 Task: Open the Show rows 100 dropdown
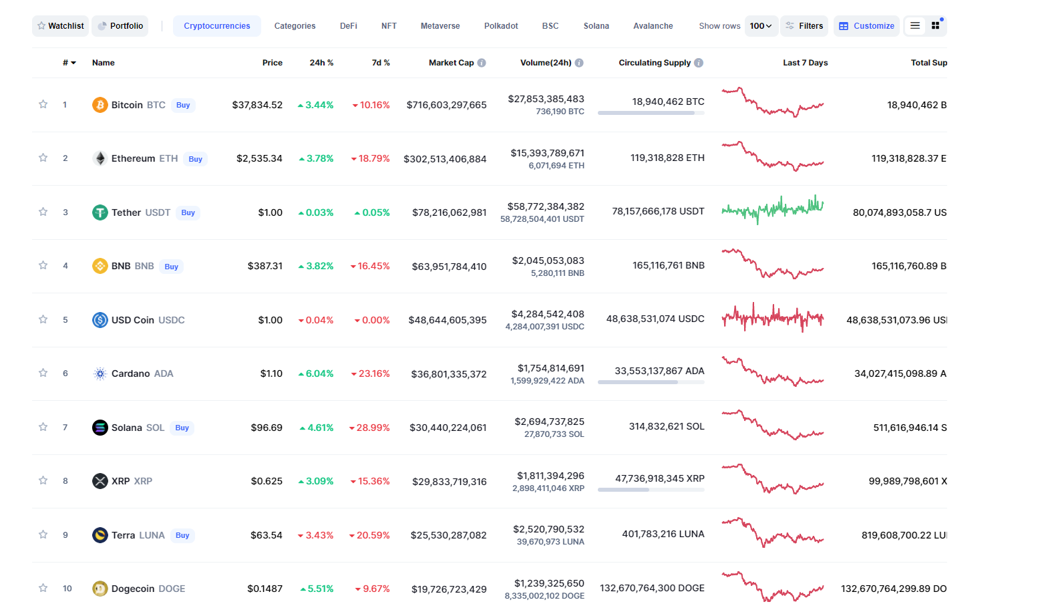click(761, 26)
